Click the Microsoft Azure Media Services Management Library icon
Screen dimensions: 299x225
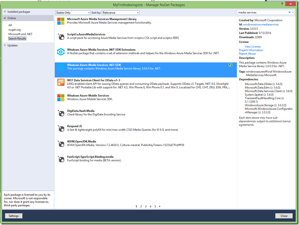(61, 22)
